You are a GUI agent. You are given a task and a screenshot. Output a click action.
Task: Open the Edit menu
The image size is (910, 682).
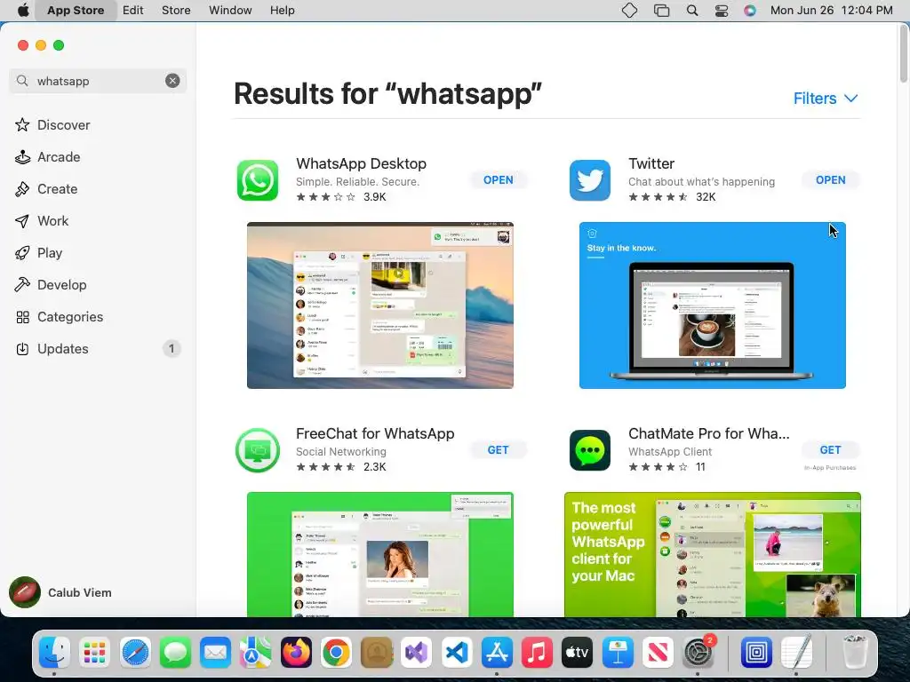133,10
